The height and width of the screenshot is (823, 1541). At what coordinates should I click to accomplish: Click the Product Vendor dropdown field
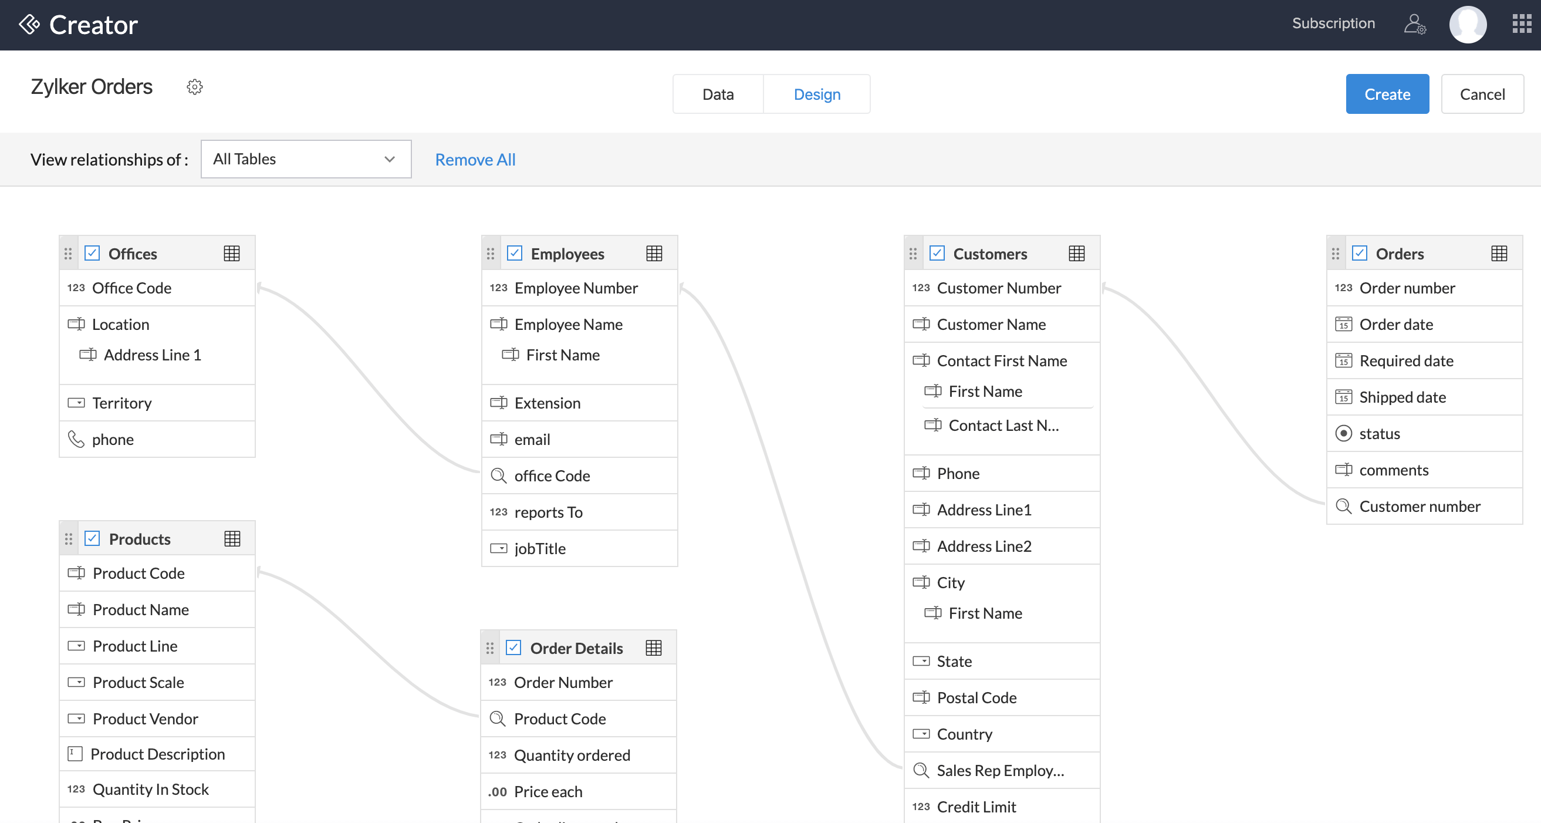(157, 719)
